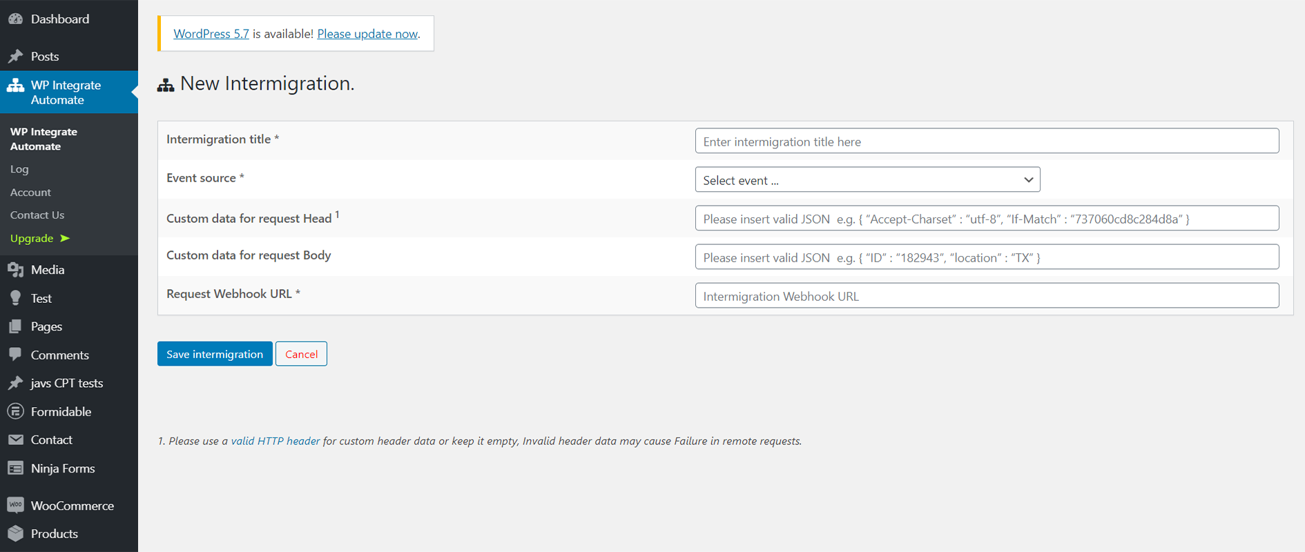The height and width of the screenshot is (552, 1305).
Task: Focus the Custom data for request Body field
Action: [987, 257]
